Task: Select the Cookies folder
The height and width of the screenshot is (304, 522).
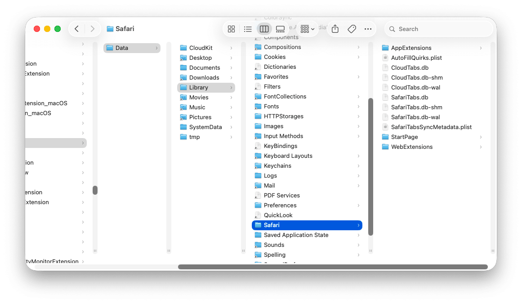Action: [x=276, y=57]
